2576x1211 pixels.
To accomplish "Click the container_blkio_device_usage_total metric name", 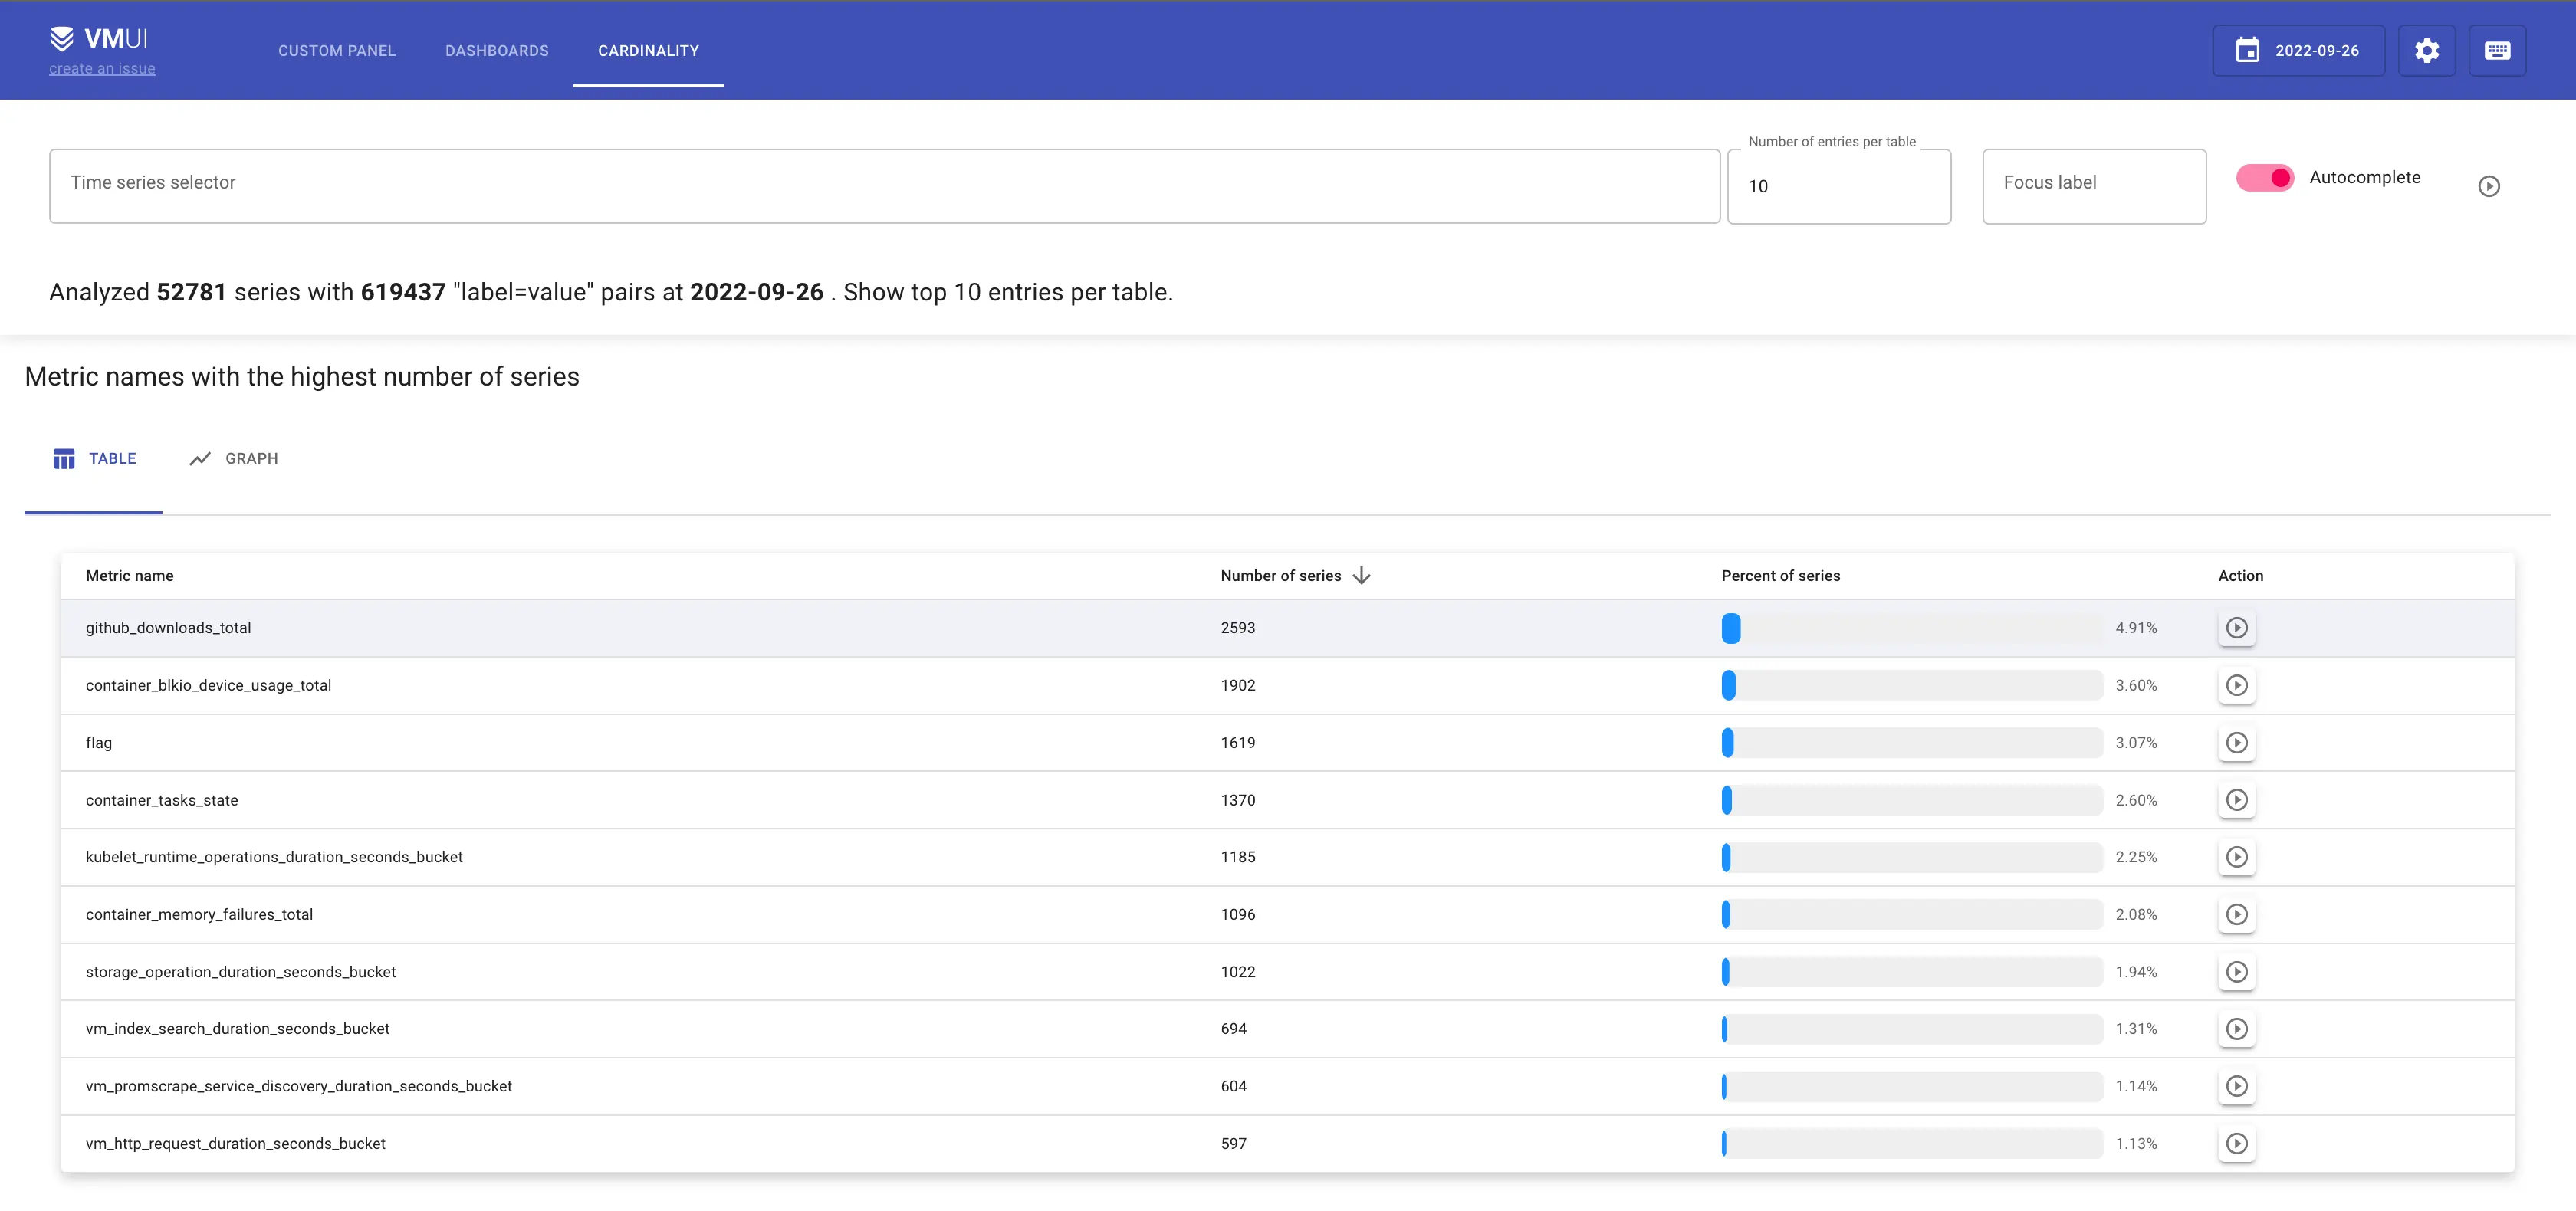I will click(x=208, y=685).
